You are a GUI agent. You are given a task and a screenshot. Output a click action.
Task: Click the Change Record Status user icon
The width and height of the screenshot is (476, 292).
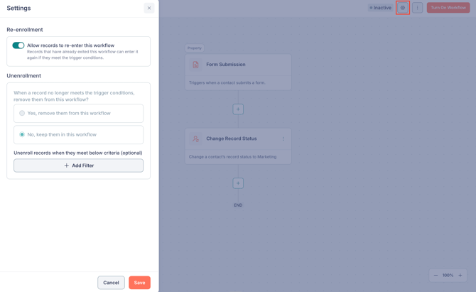tap(196, 139)
